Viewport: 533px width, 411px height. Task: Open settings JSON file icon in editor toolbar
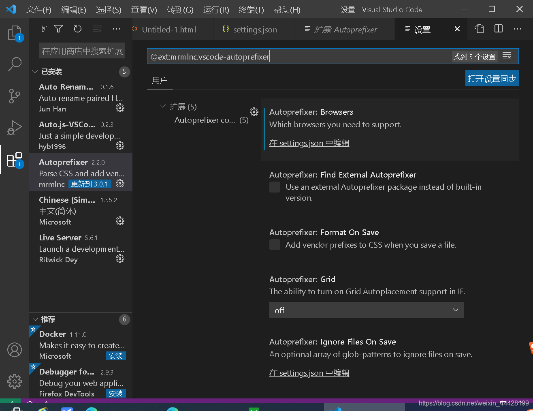479,29
